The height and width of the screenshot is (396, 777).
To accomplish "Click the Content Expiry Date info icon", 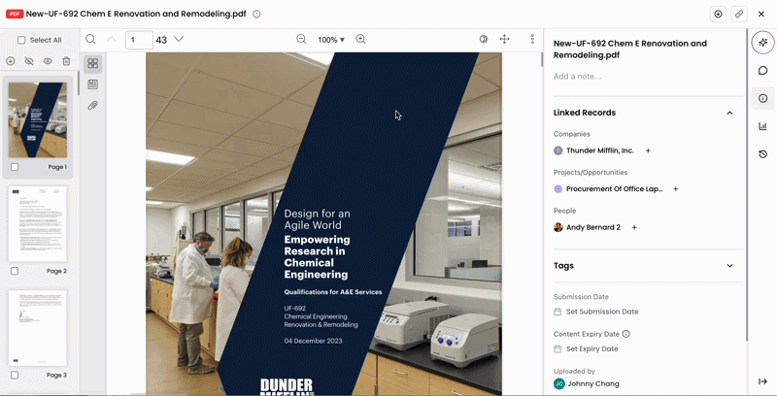I will (625, 334).
